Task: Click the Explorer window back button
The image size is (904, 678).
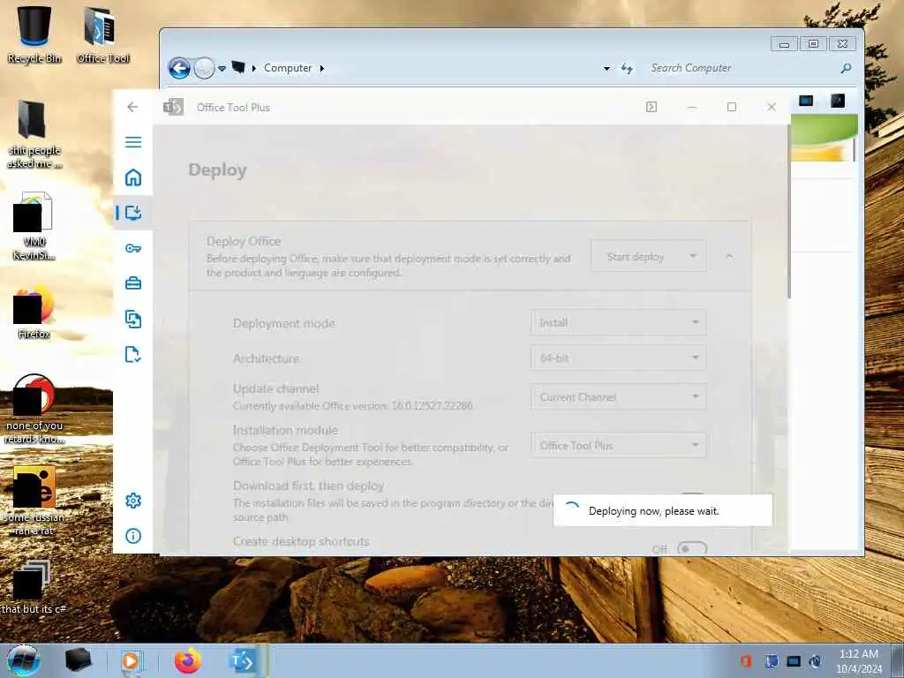Action: [179, 68]
